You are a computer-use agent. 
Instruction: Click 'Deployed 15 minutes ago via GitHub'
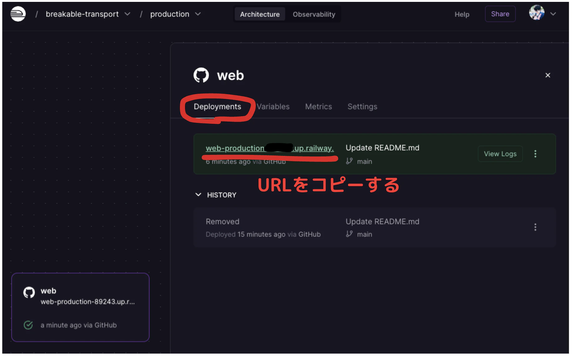(x=263, y=234)
